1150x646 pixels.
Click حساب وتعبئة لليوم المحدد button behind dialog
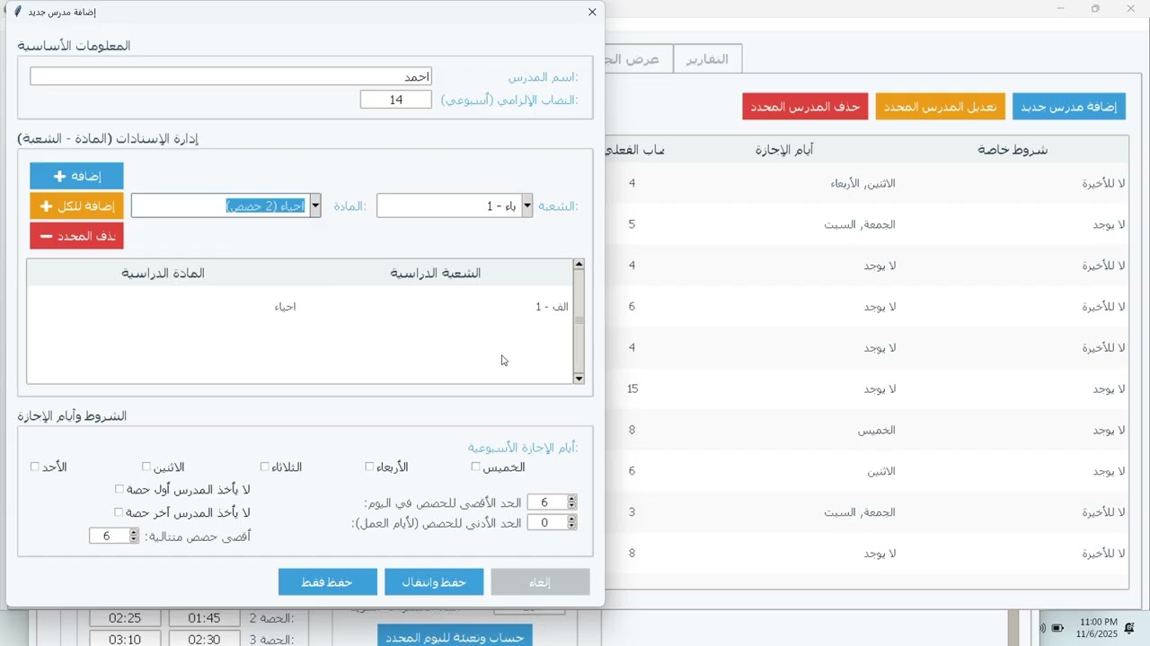tap(455, 636)
